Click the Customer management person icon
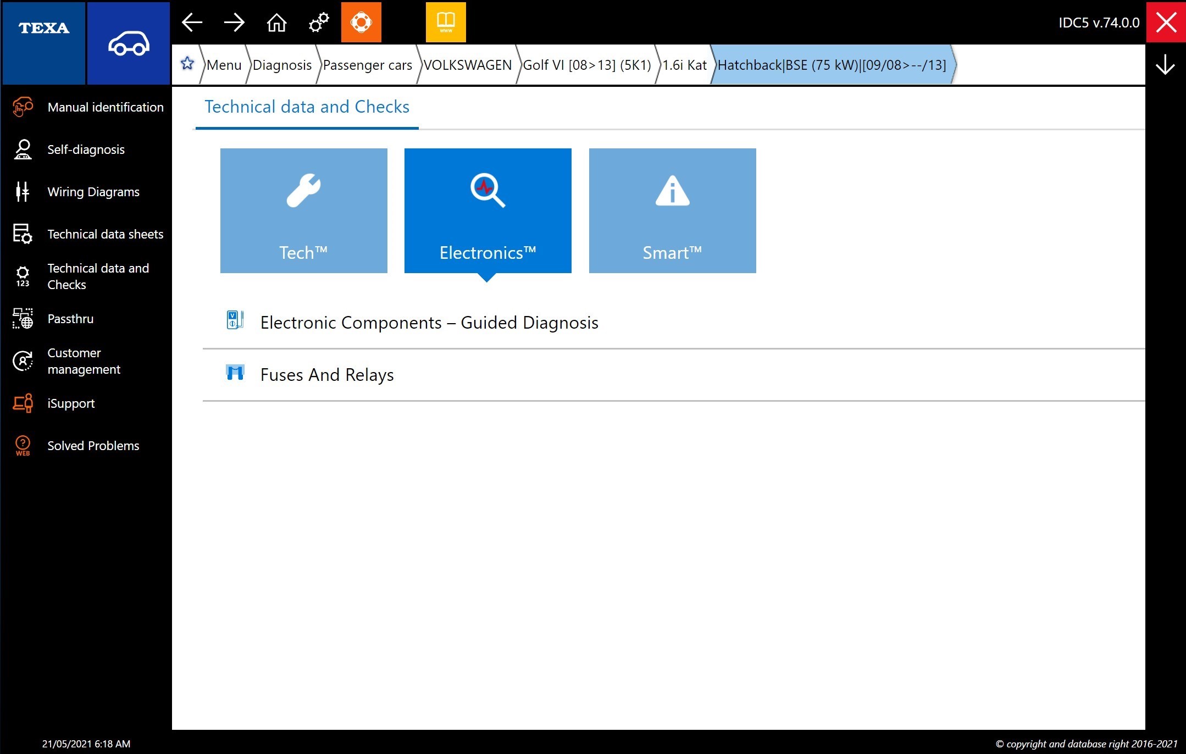The width and height of the screenshot is (1186, 754). [x=23, y=361]
